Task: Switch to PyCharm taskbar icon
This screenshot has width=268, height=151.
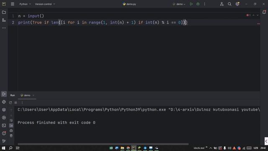Action: point(134,148)
